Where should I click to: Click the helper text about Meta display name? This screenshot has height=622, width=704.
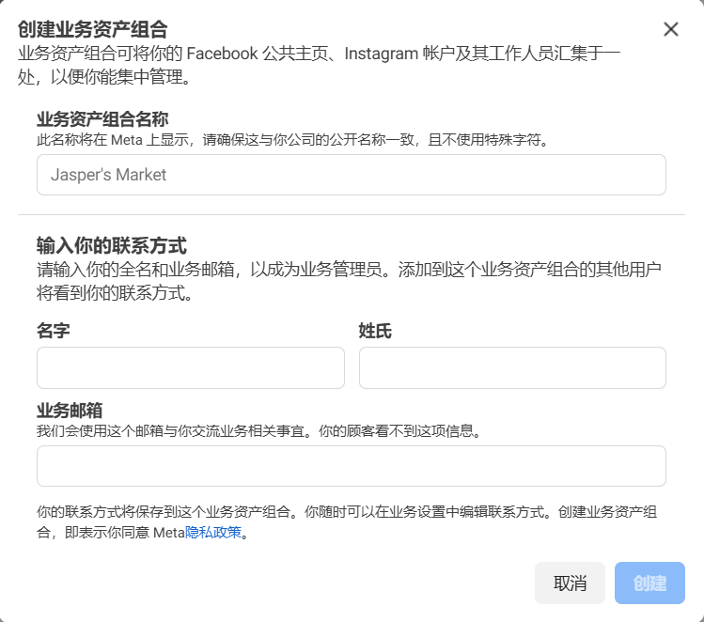click(291, 140)
